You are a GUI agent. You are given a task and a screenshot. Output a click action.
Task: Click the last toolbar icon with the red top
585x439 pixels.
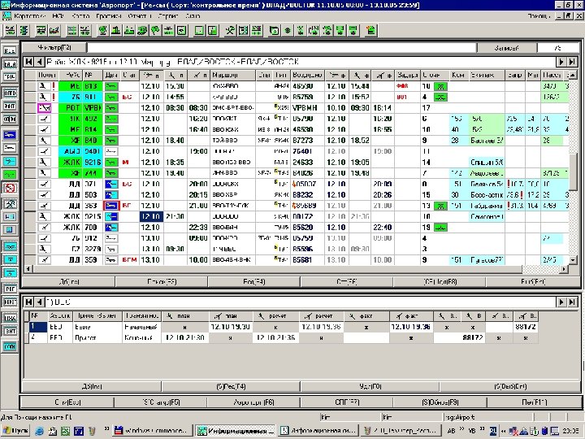point(370,31)
